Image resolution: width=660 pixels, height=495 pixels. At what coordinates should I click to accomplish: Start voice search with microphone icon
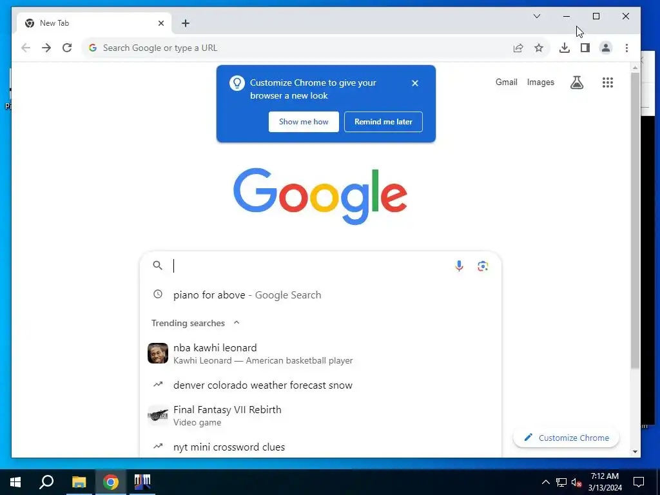pos(459,266)
